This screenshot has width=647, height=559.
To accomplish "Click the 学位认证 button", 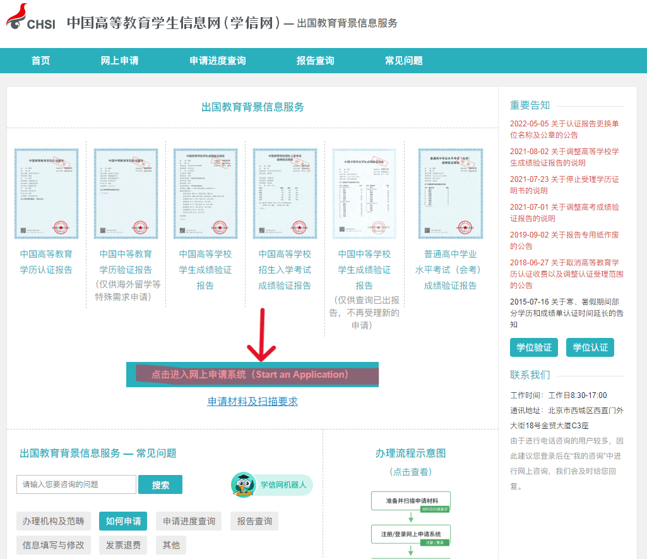I will coord(589,347).
